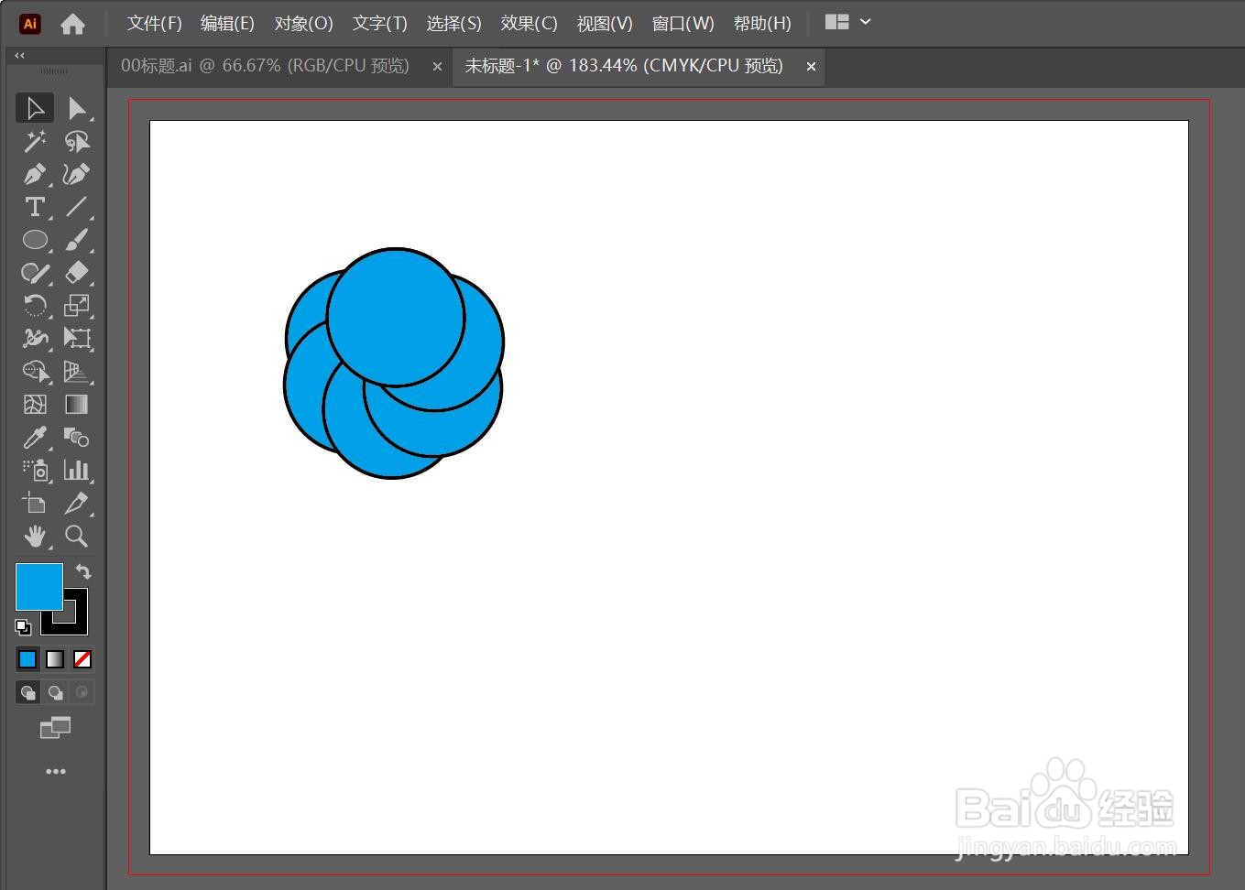Open the 对象(O) menu

tap(303, 23)
